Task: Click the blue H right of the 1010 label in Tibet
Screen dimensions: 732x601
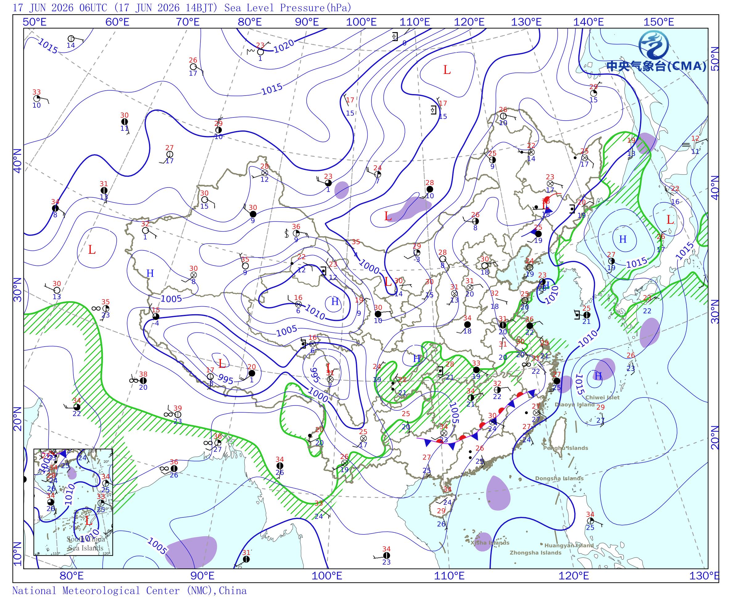Action: 334,302
